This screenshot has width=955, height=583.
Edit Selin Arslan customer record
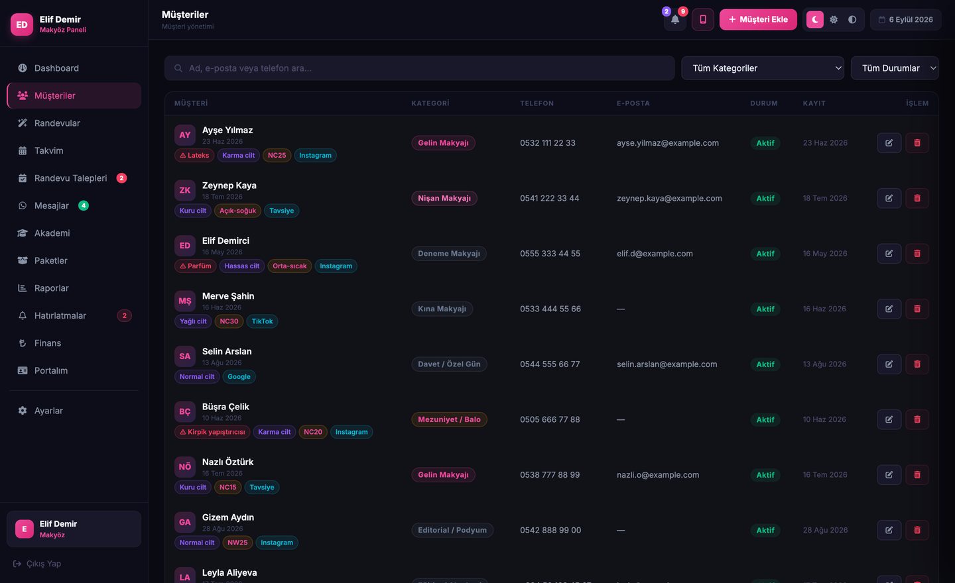pos(889,364)
